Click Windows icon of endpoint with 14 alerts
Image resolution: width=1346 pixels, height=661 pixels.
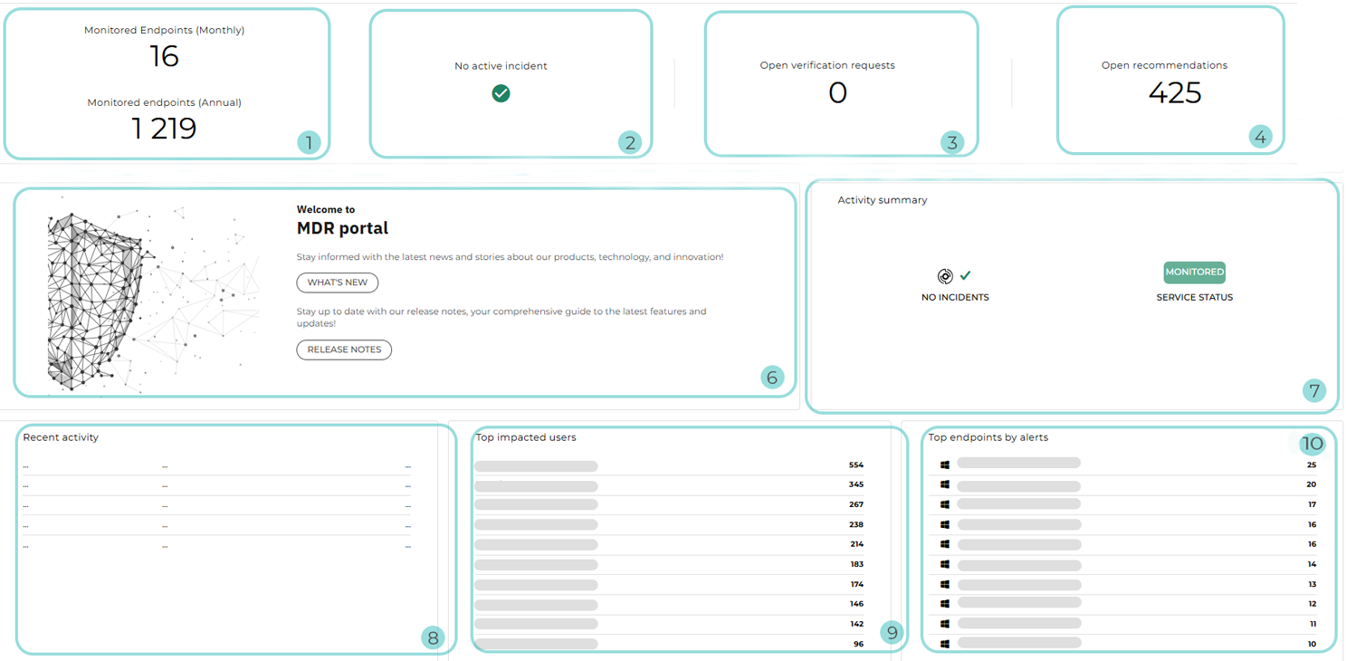(945, 564)
